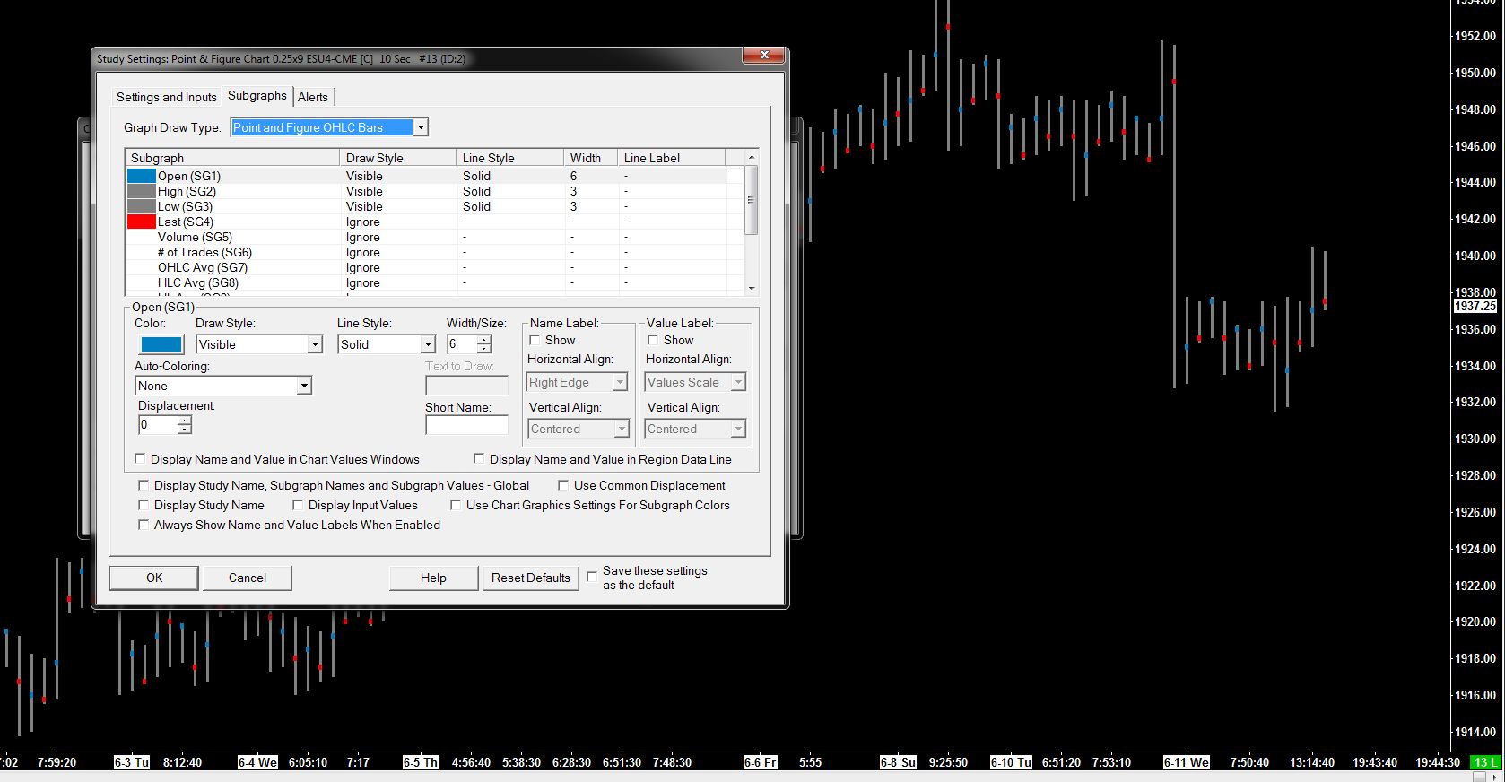Select the Subgraphs tab

257,95
